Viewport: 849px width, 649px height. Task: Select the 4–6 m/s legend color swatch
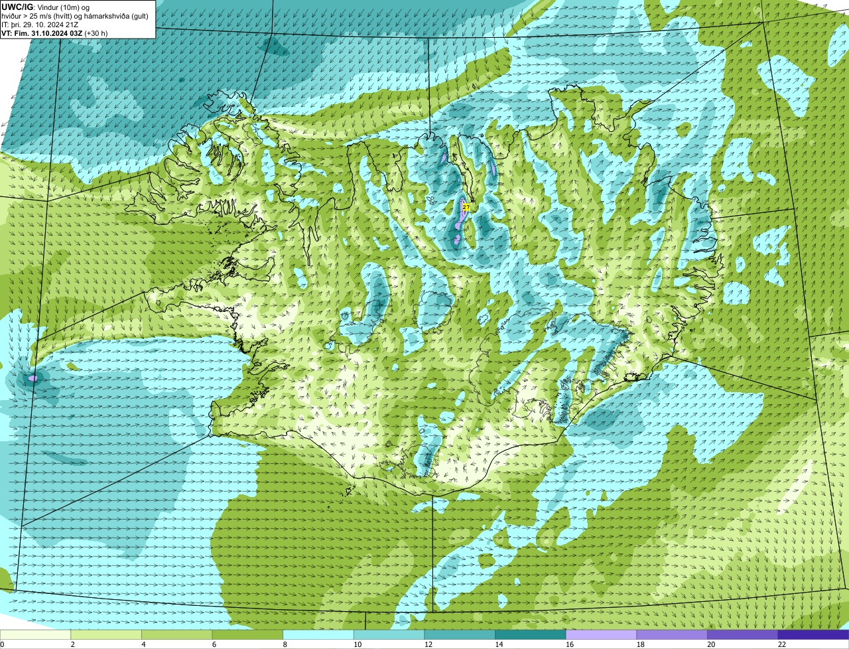tap(177, 634)
